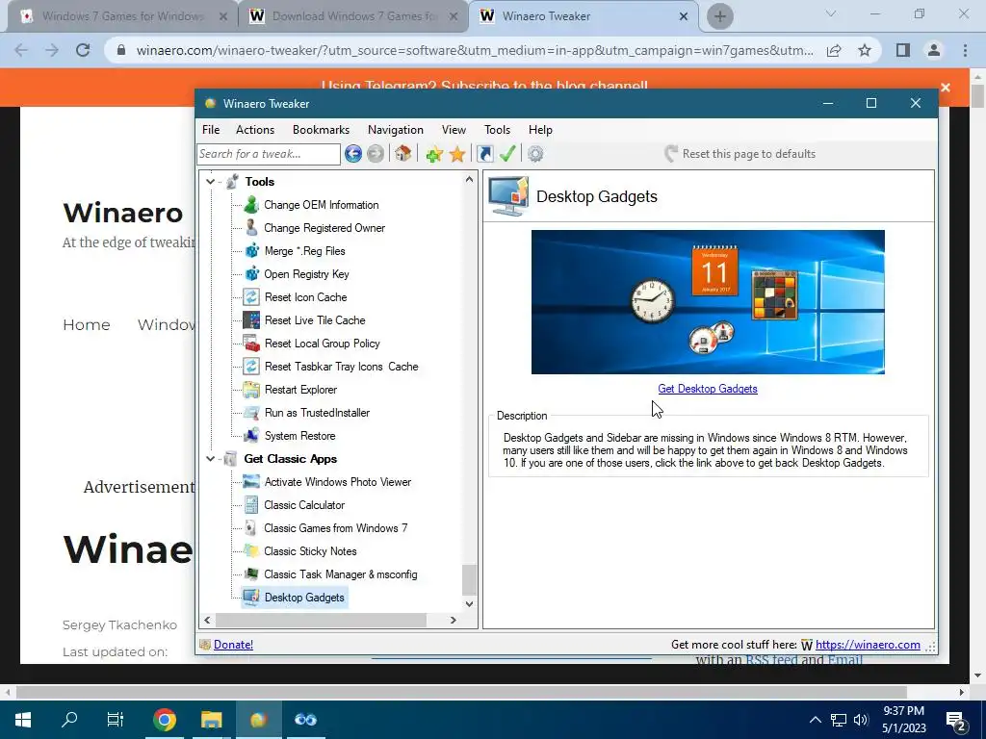Open a new Chrome tab

pos(720,16)
